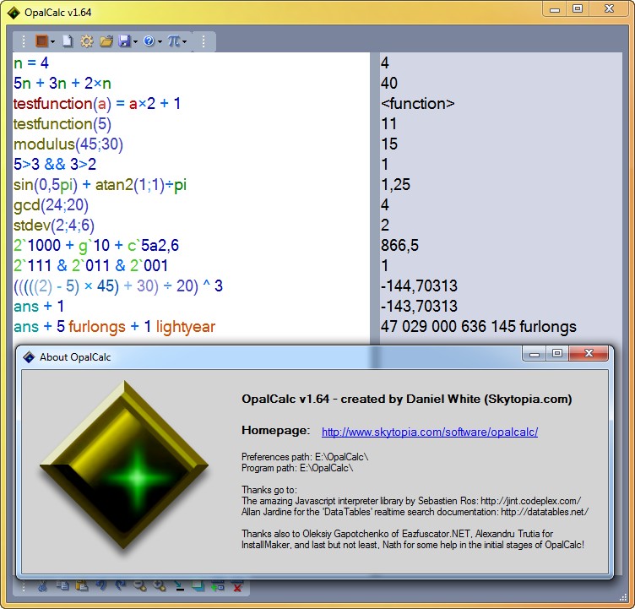Viewport: 635px width, 609px height.
Task: Click the top toolbar left grip handle
Action: (24, 41)
